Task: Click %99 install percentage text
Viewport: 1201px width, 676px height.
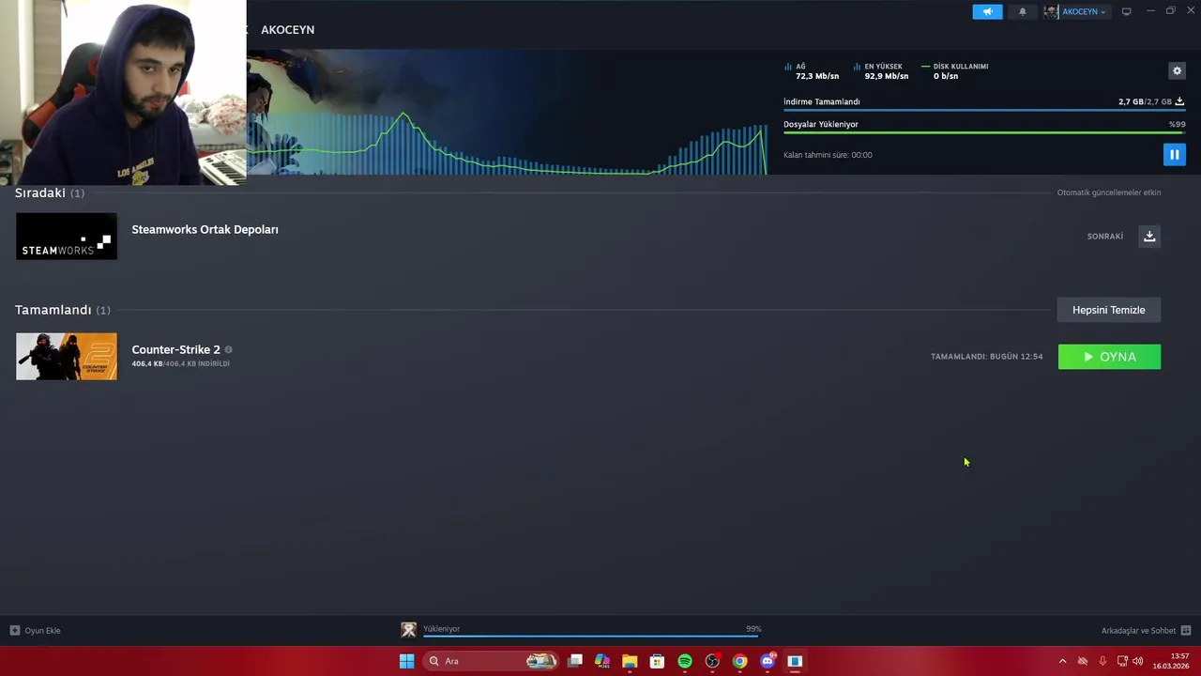Action: click(x=1178, y=124)
